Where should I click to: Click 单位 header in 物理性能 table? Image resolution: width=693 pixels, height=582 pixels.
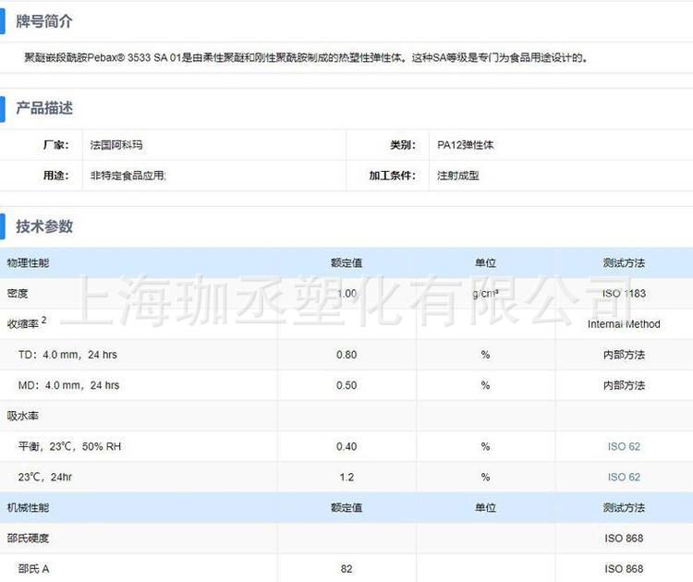pos(485,263)
